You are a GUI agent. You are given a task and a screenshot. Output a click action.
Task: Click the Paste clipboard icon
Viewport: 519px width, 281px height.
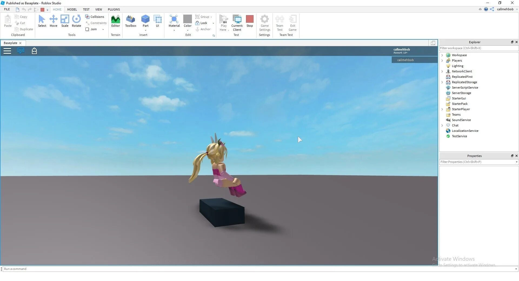8,19
